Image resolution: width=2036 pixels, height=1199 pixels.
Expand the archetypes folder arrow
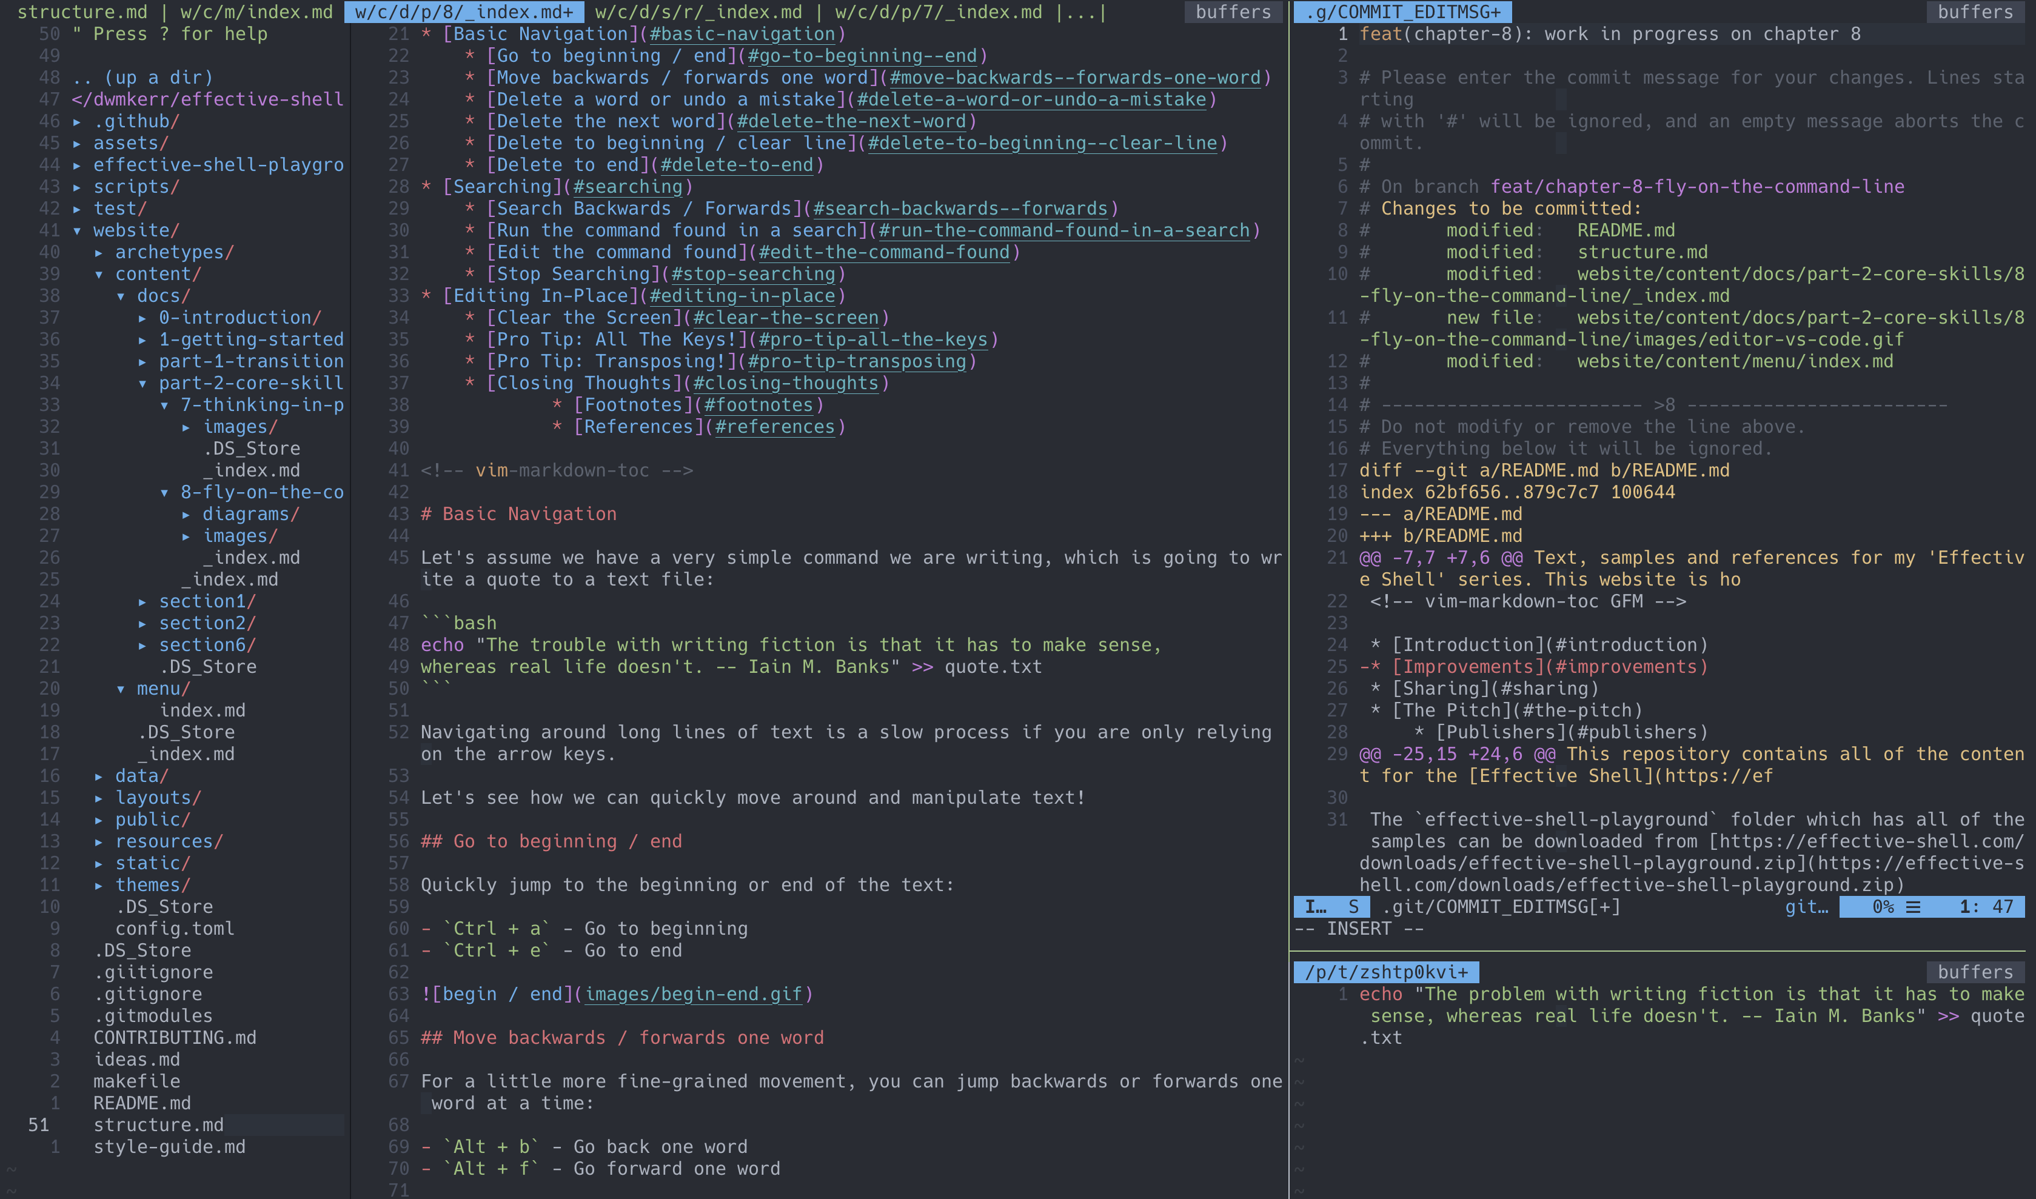[99, 252]
